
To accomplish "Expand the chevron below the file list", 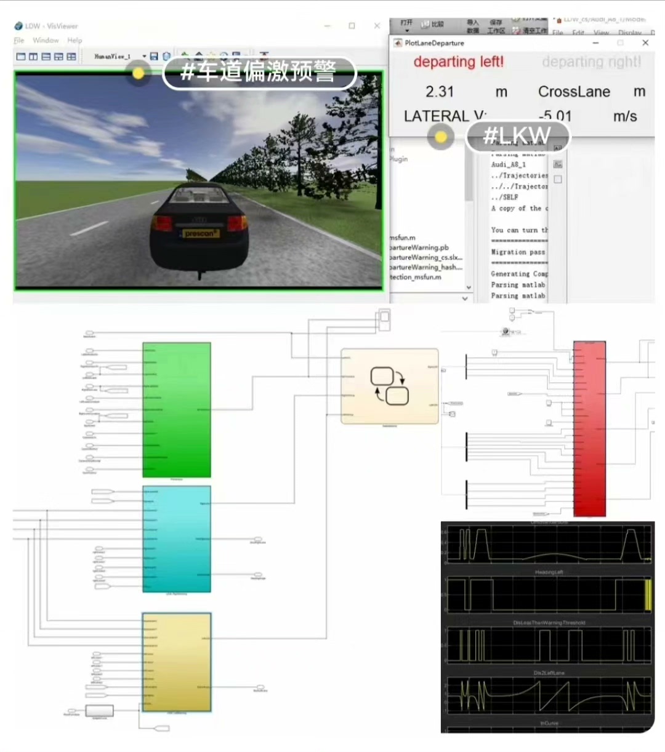I will [465, 298].
